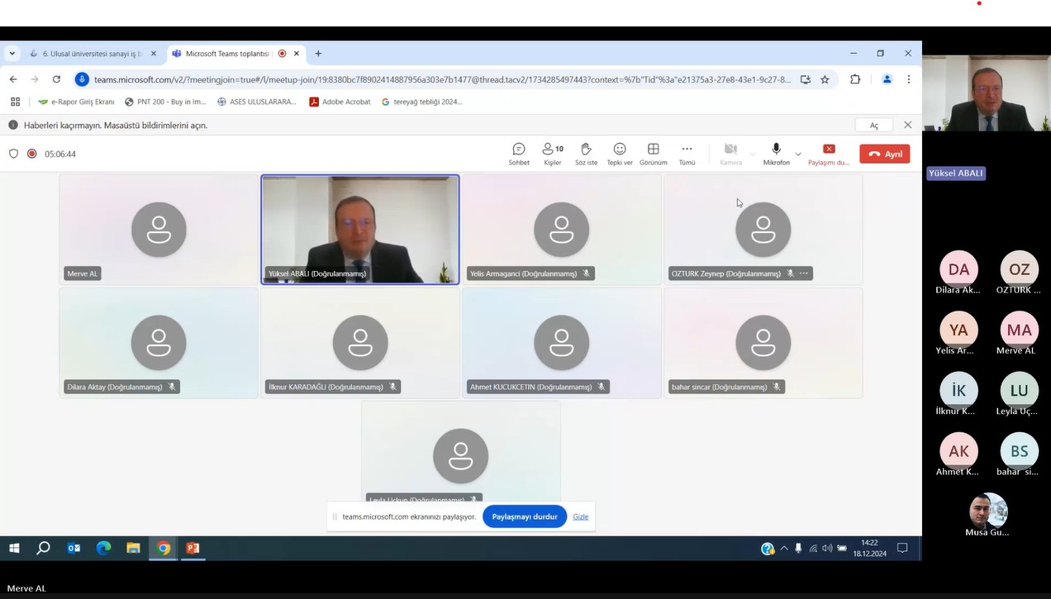This screenshot has height=599, width=1051.
Task: Leave meeting with Ayrıl button
Action: (x=884, y=154)
